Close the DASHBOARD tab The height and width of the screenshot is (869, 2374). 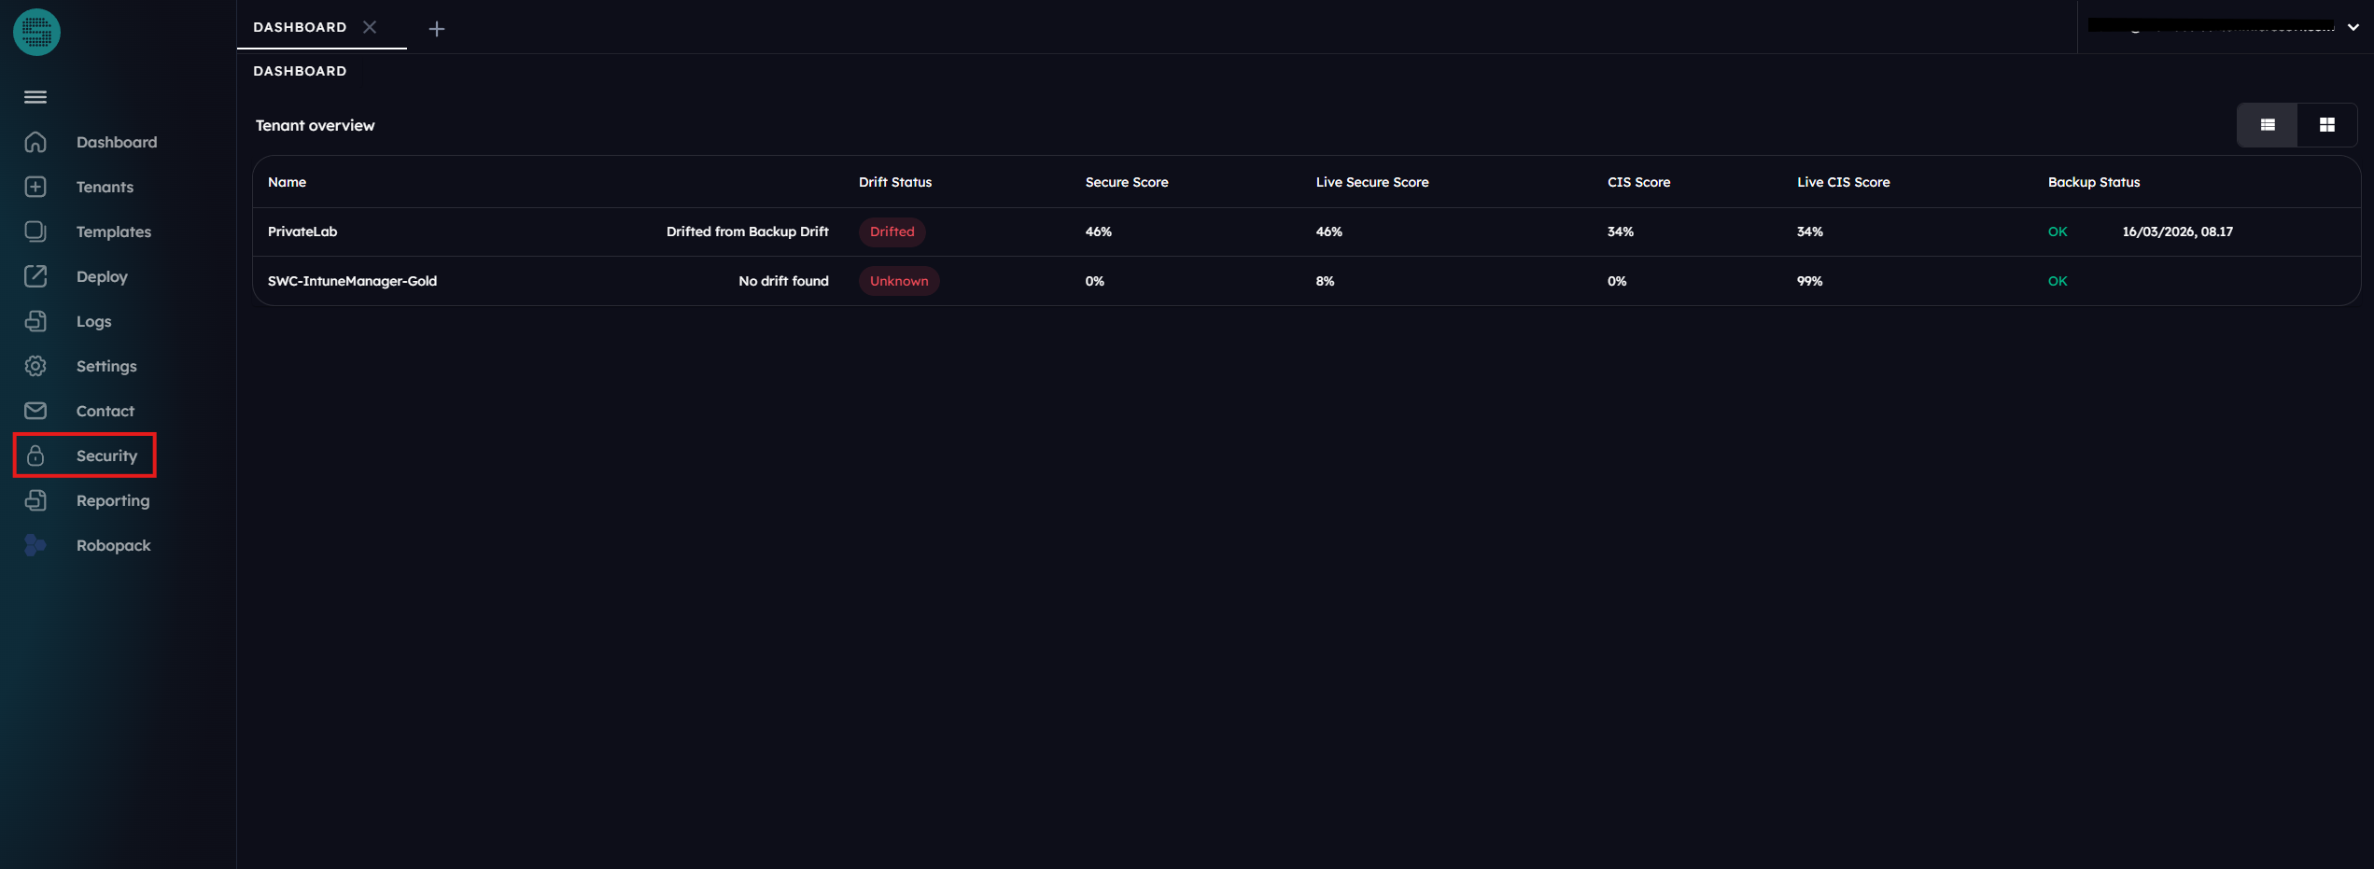[370, 27]
